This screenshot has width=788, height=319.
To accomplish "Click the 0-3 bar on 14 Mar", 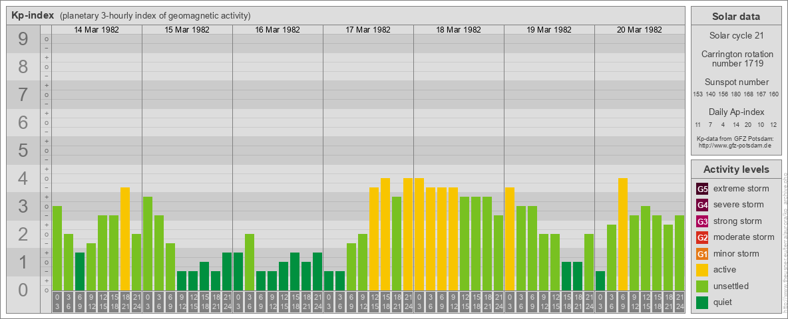I will (x=57, y=249).
